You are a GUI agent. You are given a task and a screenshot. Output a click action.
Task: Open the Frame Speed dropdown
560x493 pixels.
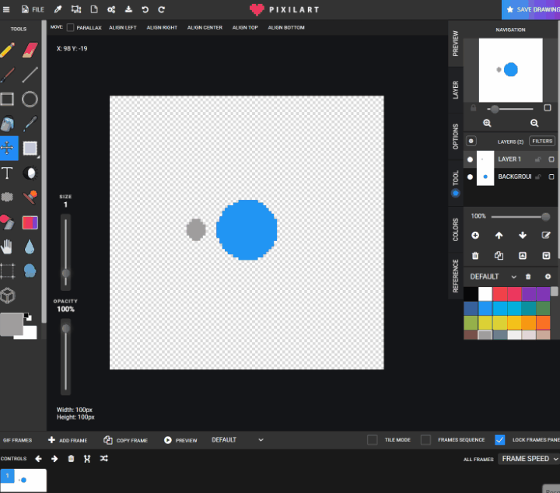pos(529,459)
